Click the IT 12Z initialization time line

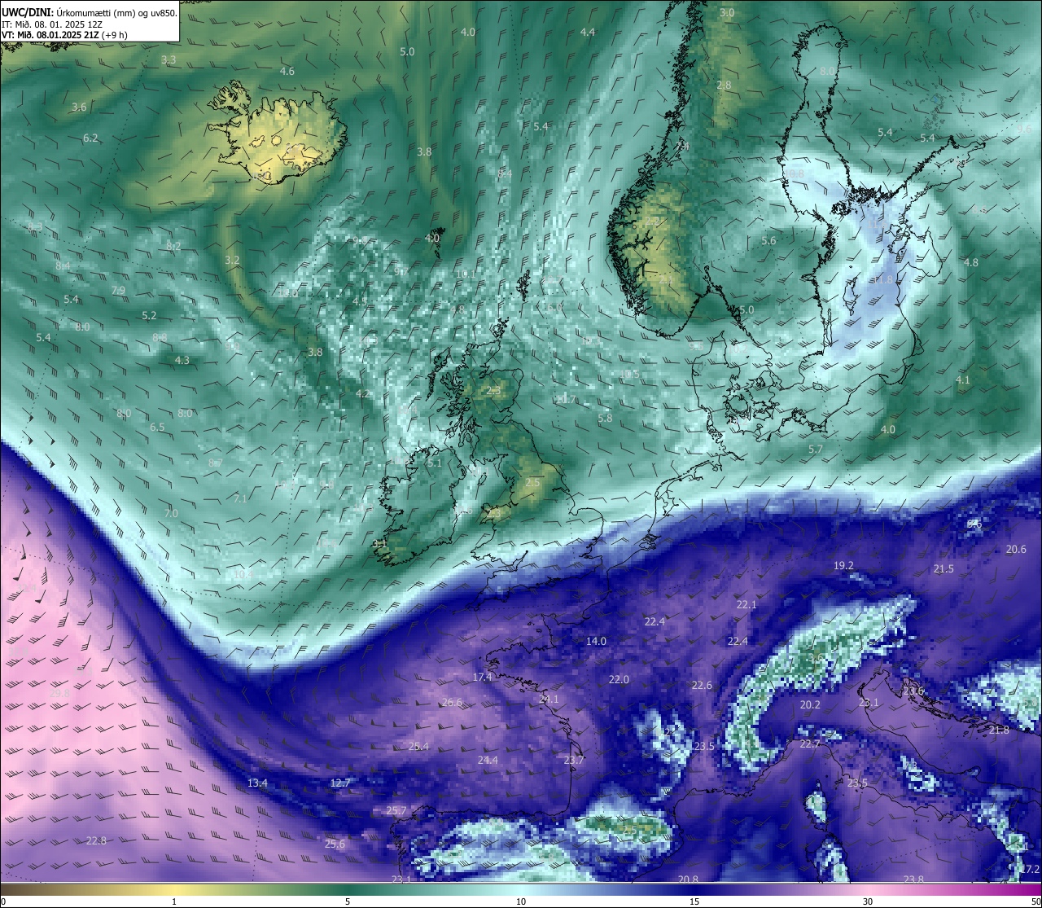pos(52,24)
